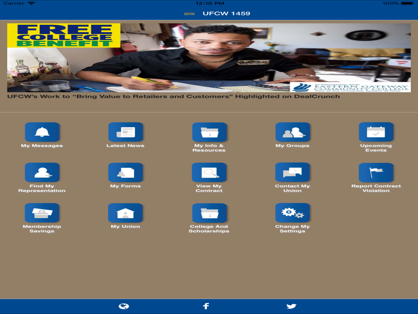Image resolution: width=418 pixels, height=314 pixels.
Task: Open the My Groups people icon
Action: pos(293,132)
